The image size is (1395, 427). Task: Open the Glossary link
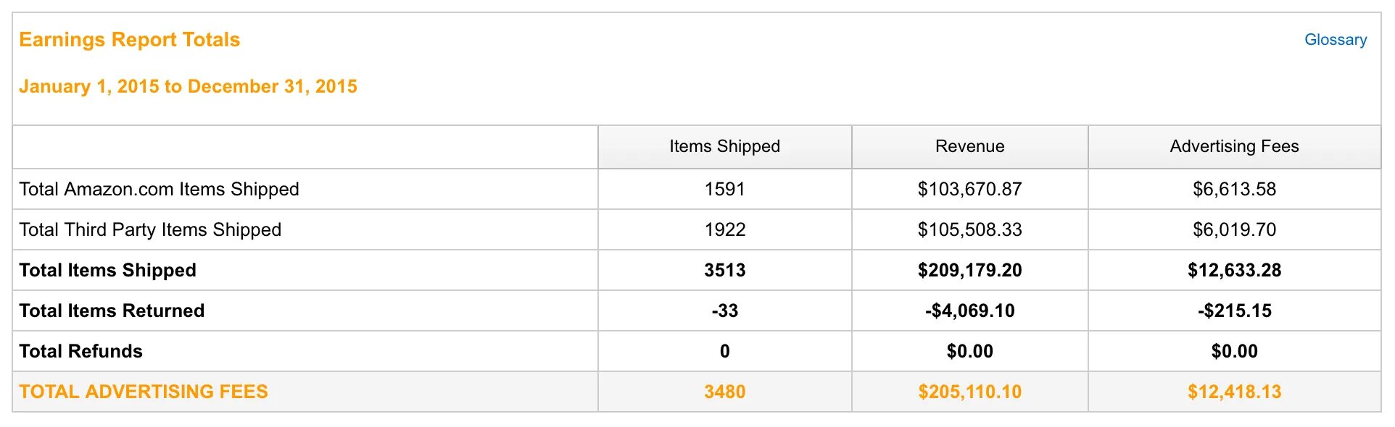coord(1335,40)
